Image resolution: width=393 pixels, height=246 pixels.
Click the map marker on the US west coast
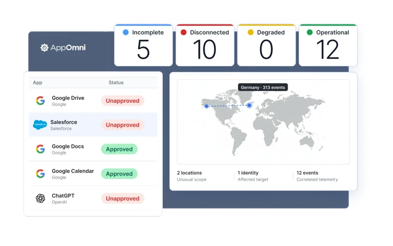pyautogui.click(x=206, y=106)
